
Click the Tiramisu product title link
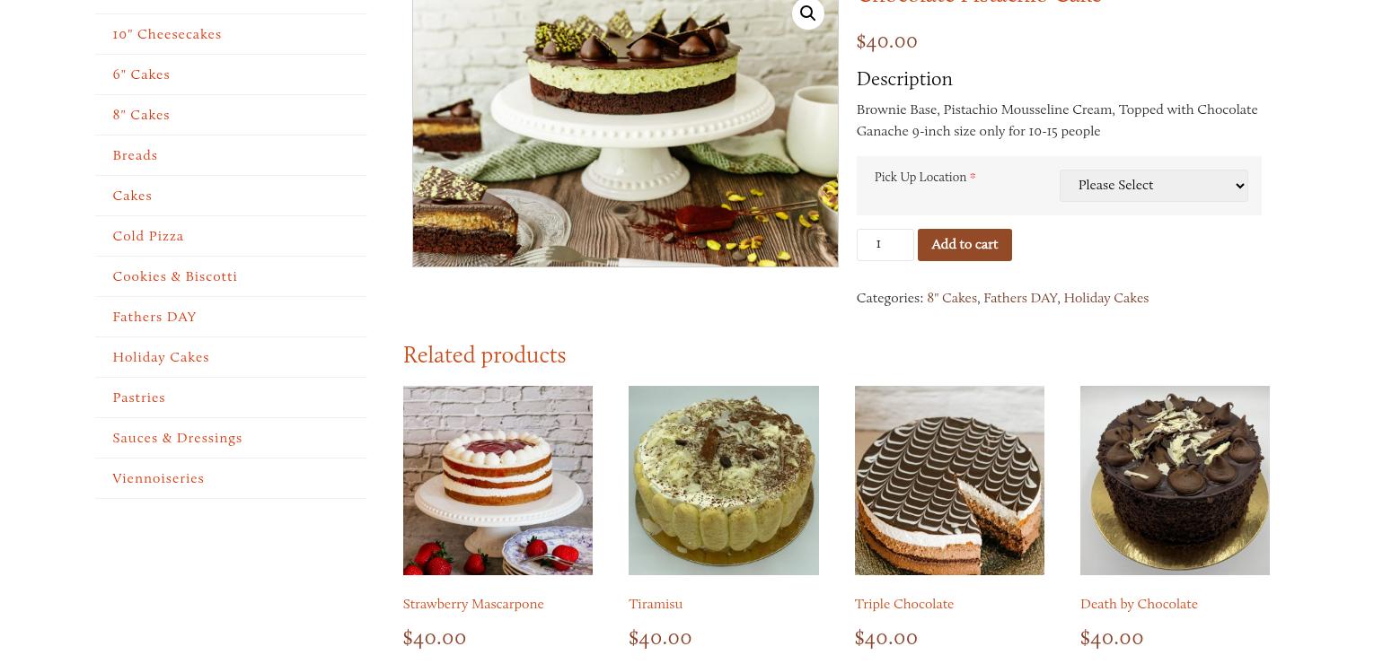[656, 604]
